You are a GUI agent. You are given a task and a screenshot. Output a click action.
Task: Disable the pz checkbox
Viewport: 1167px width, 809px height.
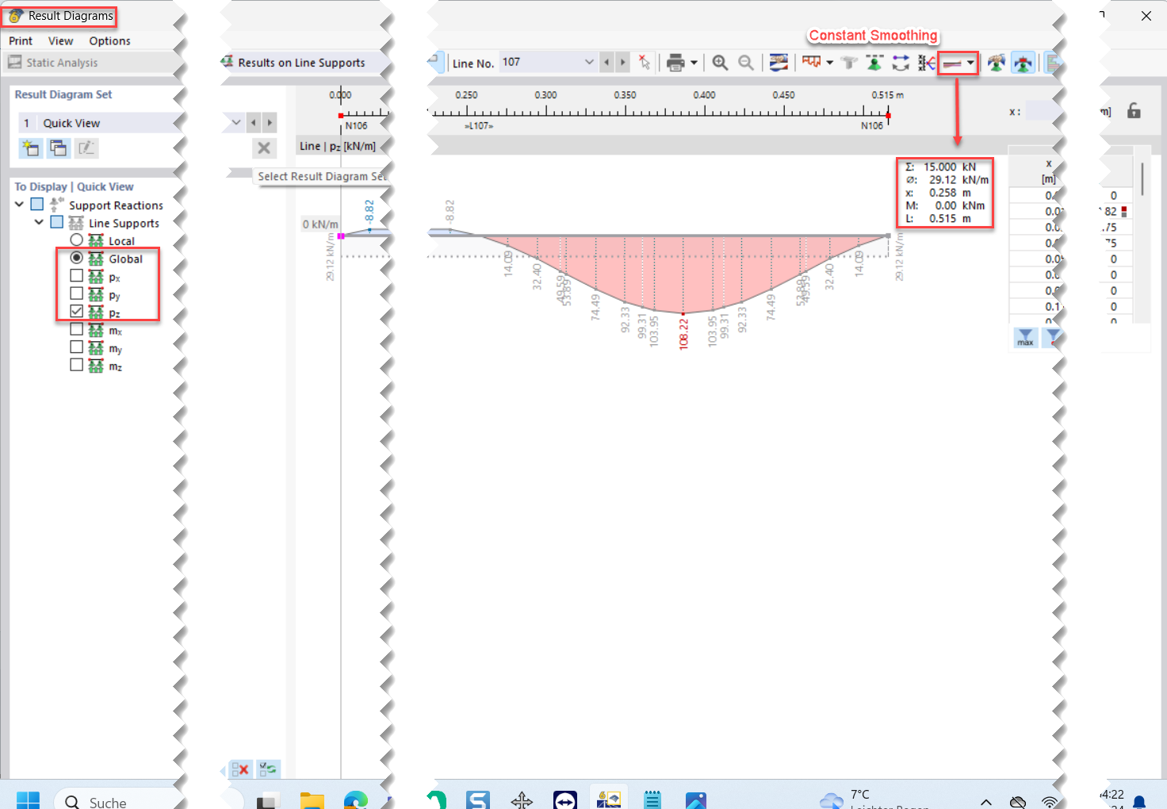click(x=76, y=311)
